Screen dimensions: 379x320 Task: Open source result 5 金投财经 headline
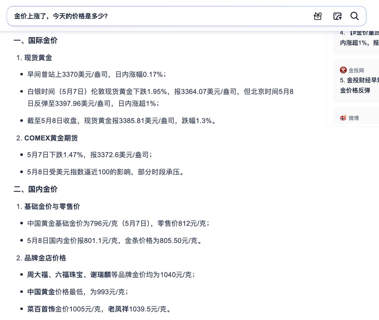click(x=359, y=85)
